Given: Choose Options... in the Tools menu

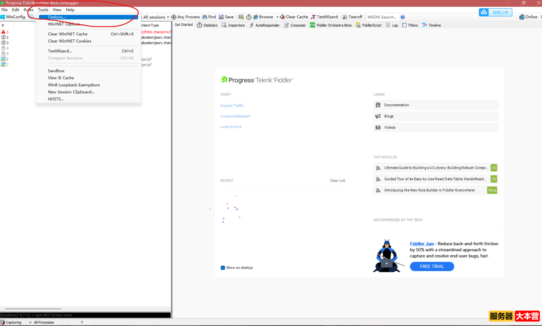Looking at the screenshot, I should pos(88,17).
